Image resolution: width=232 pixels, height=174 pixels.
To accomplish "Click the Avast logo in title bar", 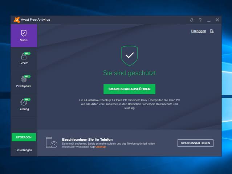I will (17, 20).
